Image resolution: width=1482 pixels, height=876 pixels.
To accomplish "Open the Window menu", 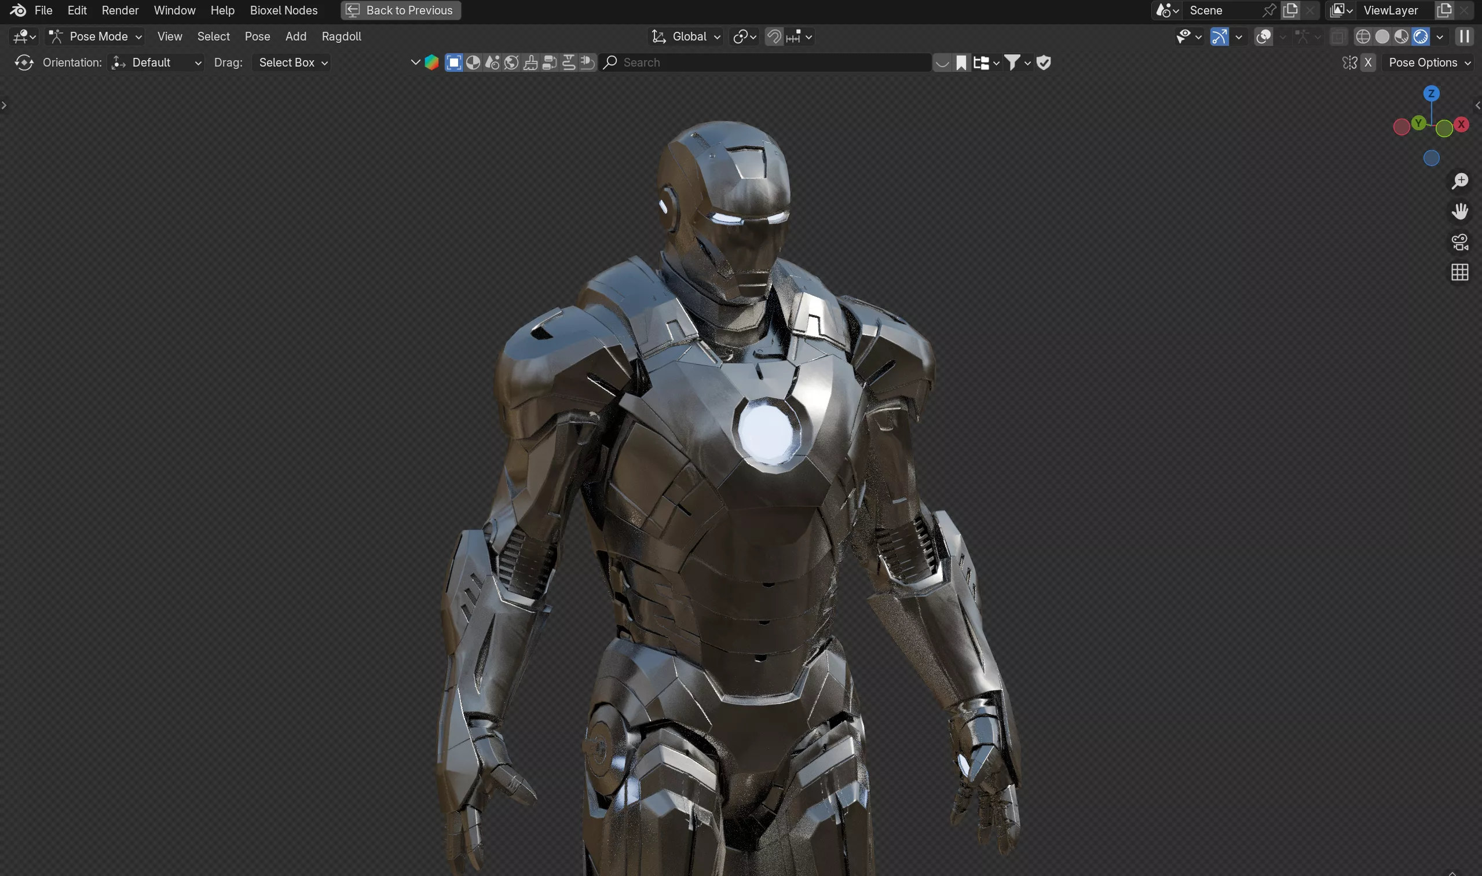I will pyautogui.click(x=174, y=10).
